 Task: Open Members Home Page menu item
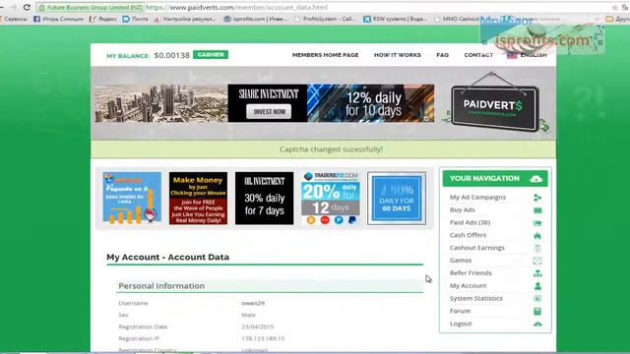tap(325, 55)
